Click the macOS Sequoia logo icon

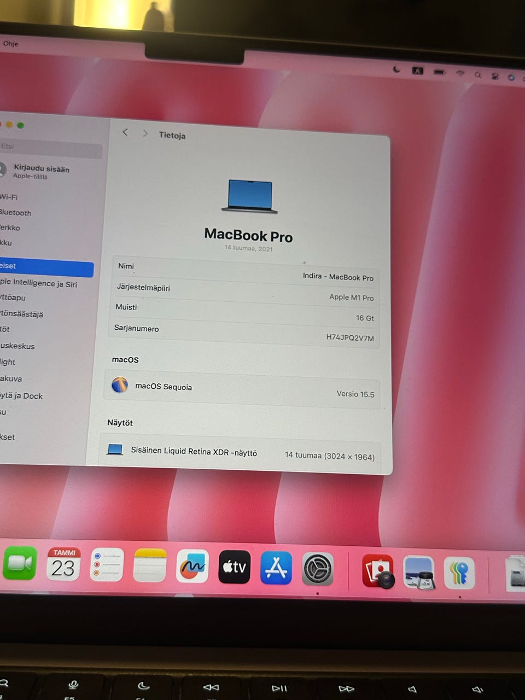tap(120, 384)
